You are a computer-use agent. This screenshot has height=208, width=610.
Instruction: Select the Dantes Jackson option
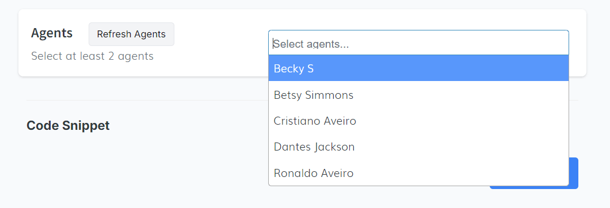[x=418, y=147]
